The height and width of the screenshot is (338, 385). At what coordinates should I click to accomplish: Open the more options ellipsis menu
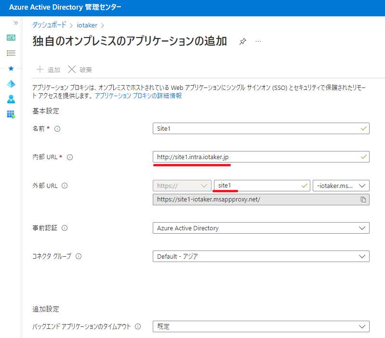coord(258,42)
